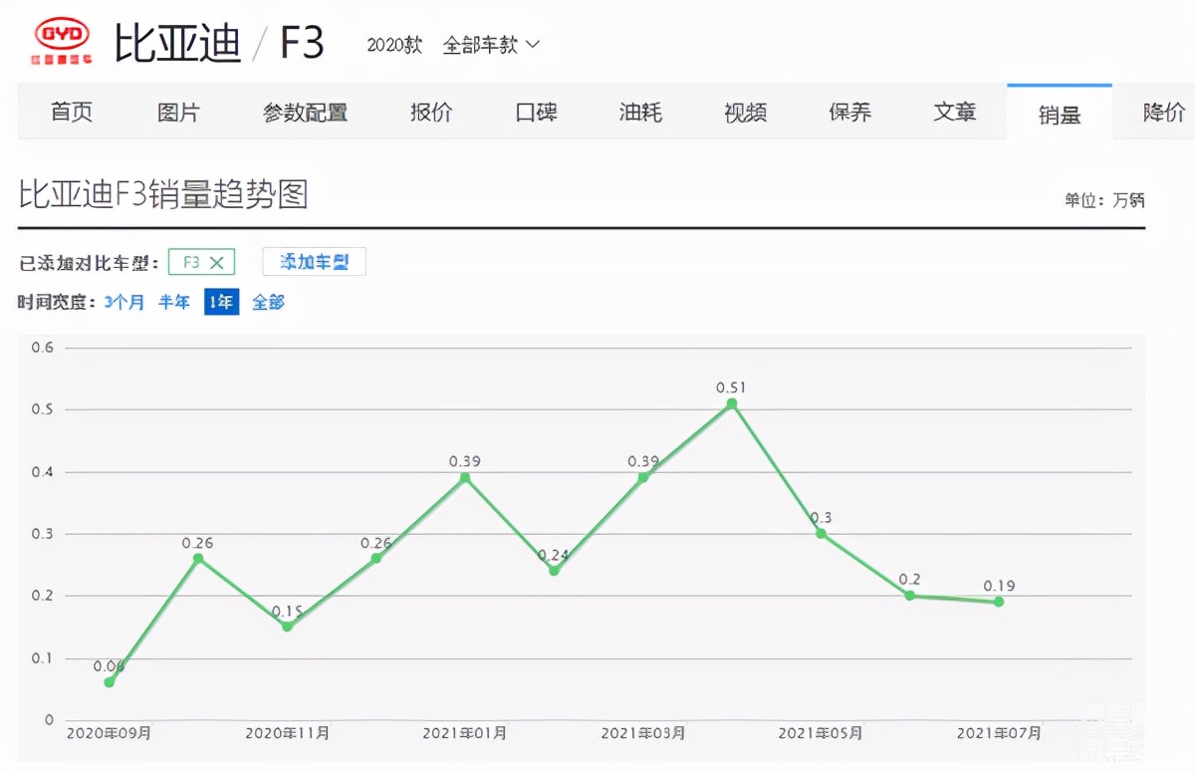Screen dimensions: 1195x773
Task: Click the 2021年07月 axis label
Action: (x=999, y=733)
